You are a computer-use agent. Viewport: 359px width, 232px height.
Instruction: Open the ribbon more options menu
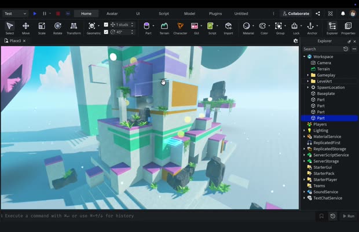click(x=273, y=13)
